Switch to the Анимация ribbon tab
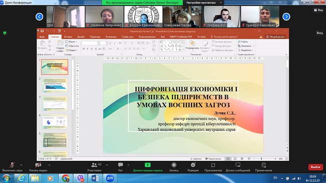This screenshot has width=326, height=183. pos(111,37)
